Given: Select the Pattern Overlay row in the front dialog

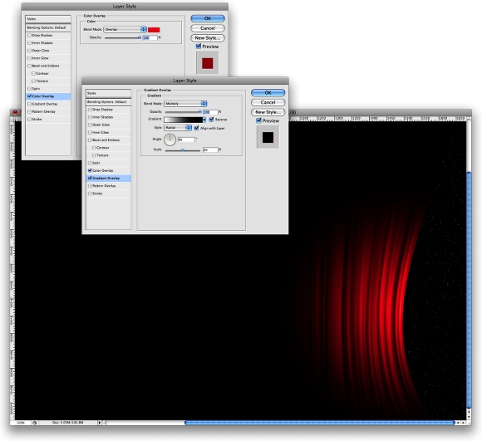Looking at the screenshot, I should 108,186.
